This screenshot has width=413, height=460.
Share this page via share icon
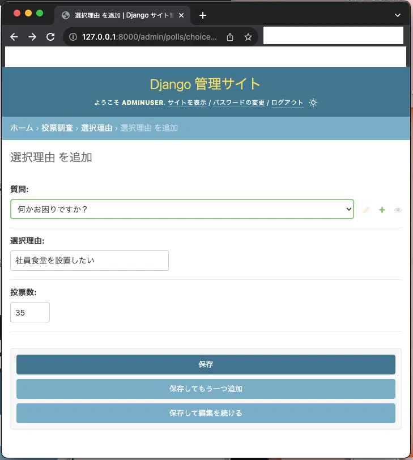pyautogui.click(x=230, y=37)
